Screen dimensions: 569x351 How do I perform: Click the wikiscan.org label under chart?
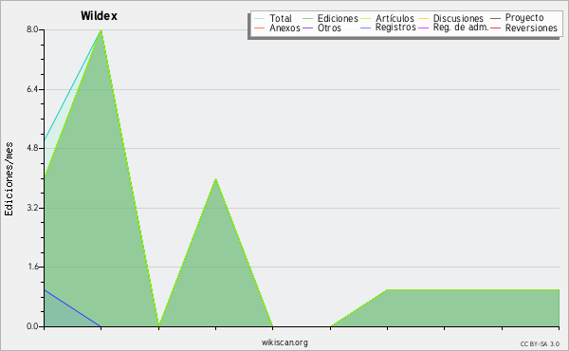click(284, 342)
